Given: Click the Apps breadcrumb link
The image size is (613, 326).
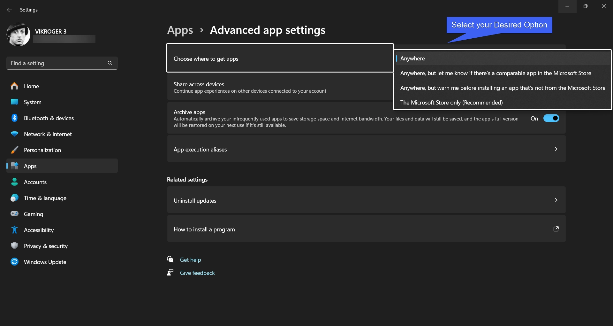Looking at the screenshot, I should [180, 30].
